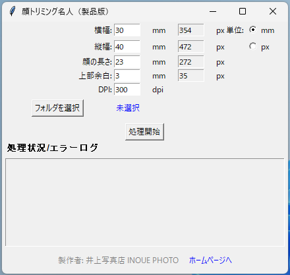
Task: Click the 上部余白 mm input field
Action: [127, 76]
